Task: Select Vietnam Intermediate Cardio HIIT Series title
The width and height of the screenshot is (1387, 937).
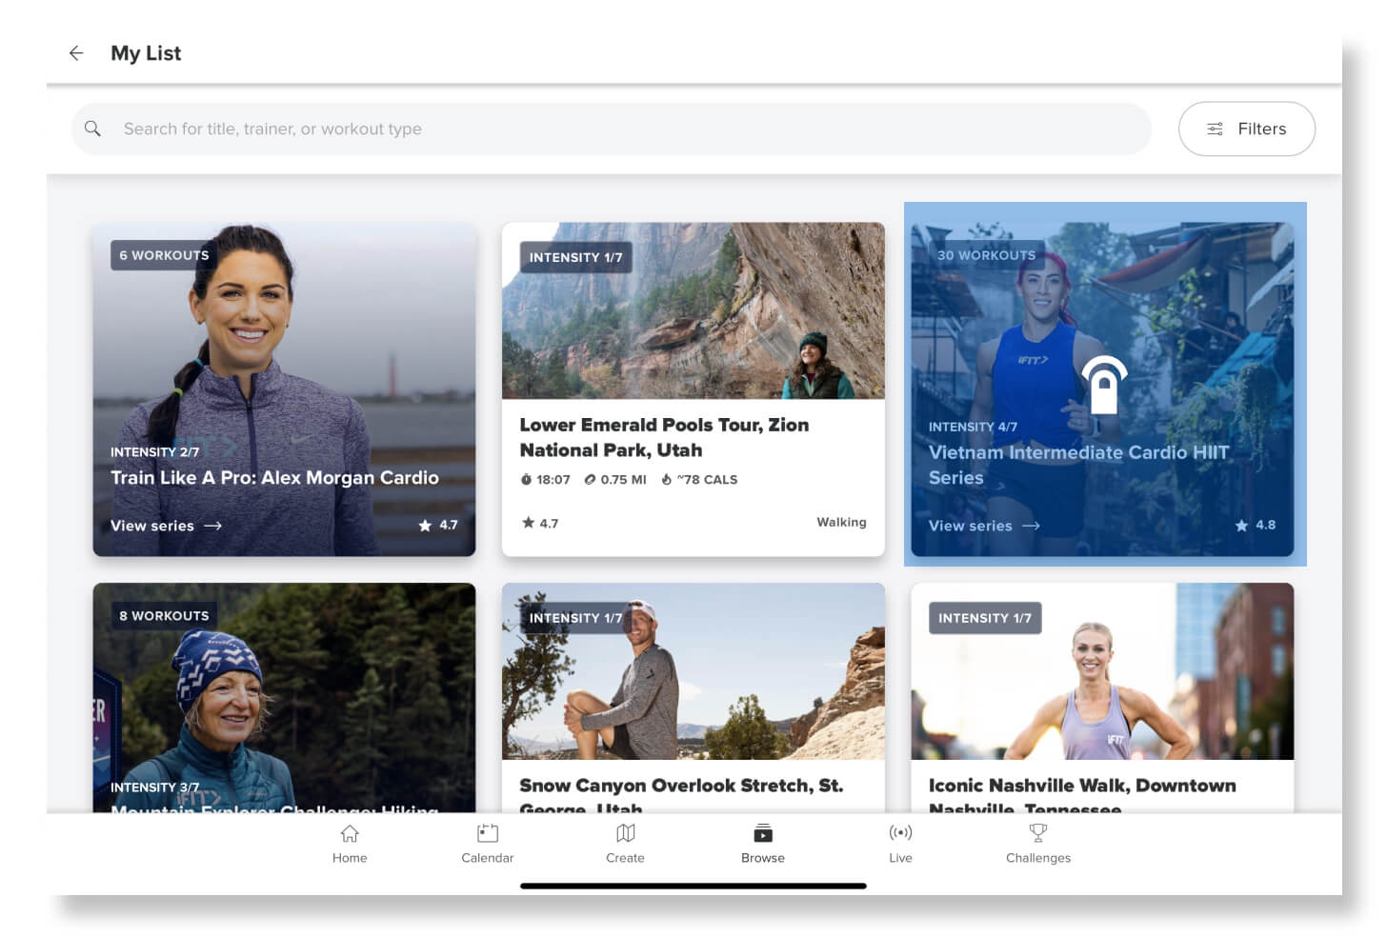Action: 1078,465
